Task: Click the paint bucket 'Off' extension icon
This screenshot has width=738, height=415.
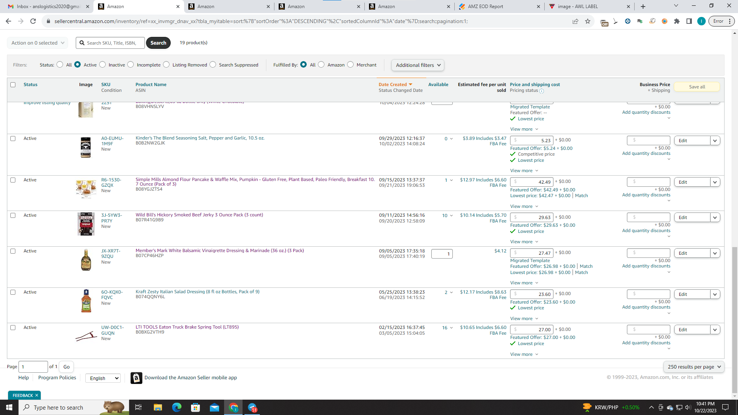Action: [x=604, y=22]
